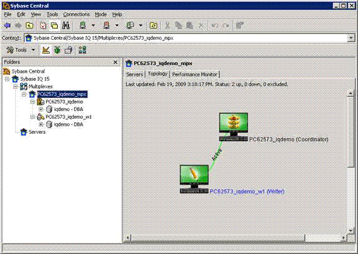Click the design chart toolbar icon
Screen dimensions: 358x254
pyautogui.click(x=46, y=50)
